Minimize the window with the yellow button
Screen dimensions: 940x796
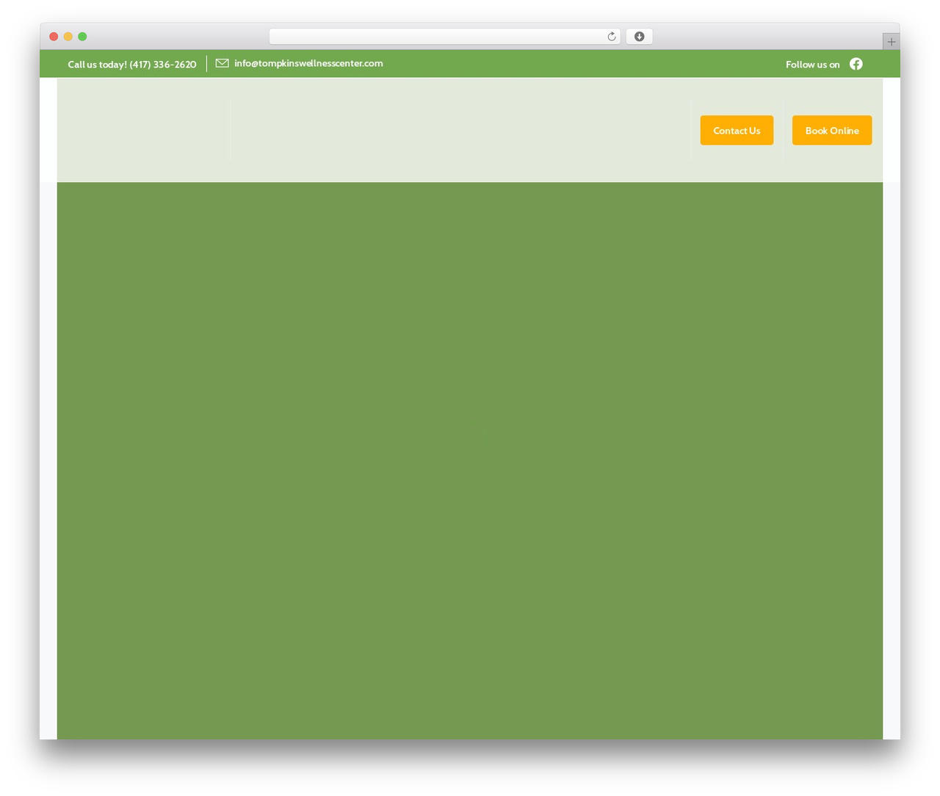coord(68,37)
